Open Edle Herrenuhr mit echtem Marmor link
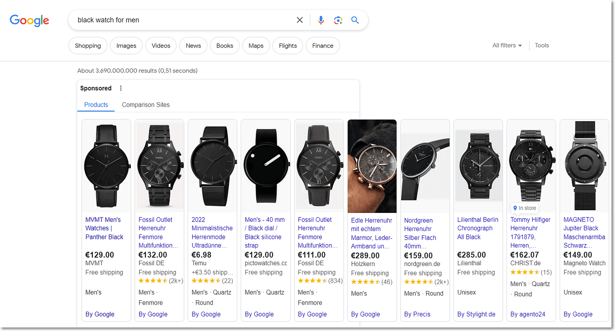 pyautogui.click(x=372, y=234)
